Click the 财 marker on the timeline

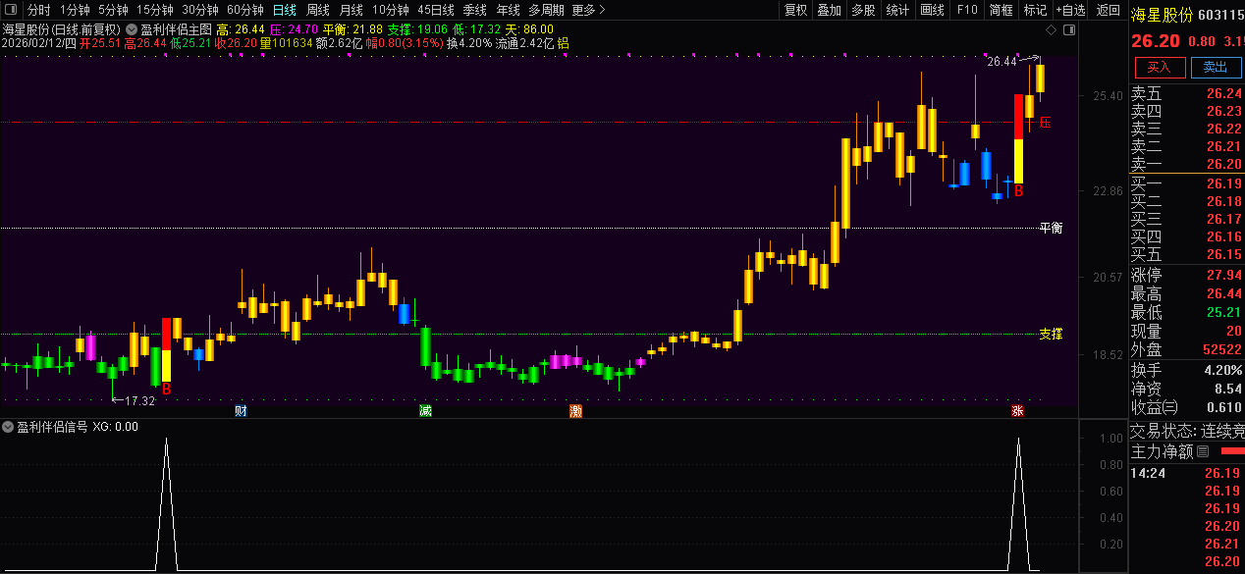pyautogui.click(x=241, y=410)
